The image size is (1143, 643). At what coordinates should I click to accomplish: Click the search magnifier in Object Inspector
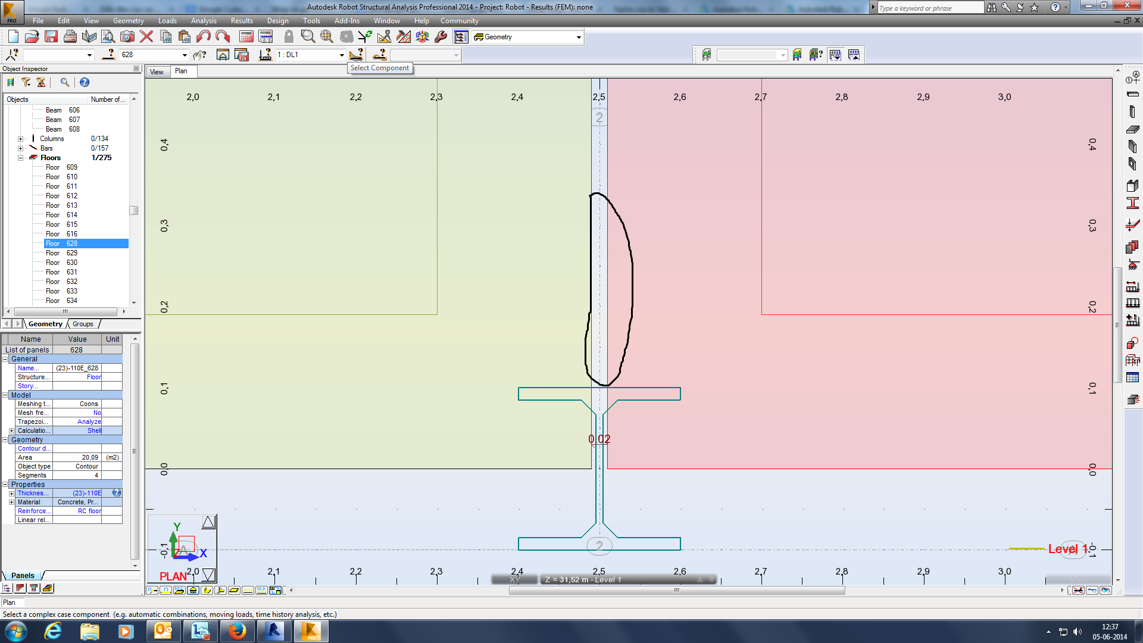click(65, 82)
